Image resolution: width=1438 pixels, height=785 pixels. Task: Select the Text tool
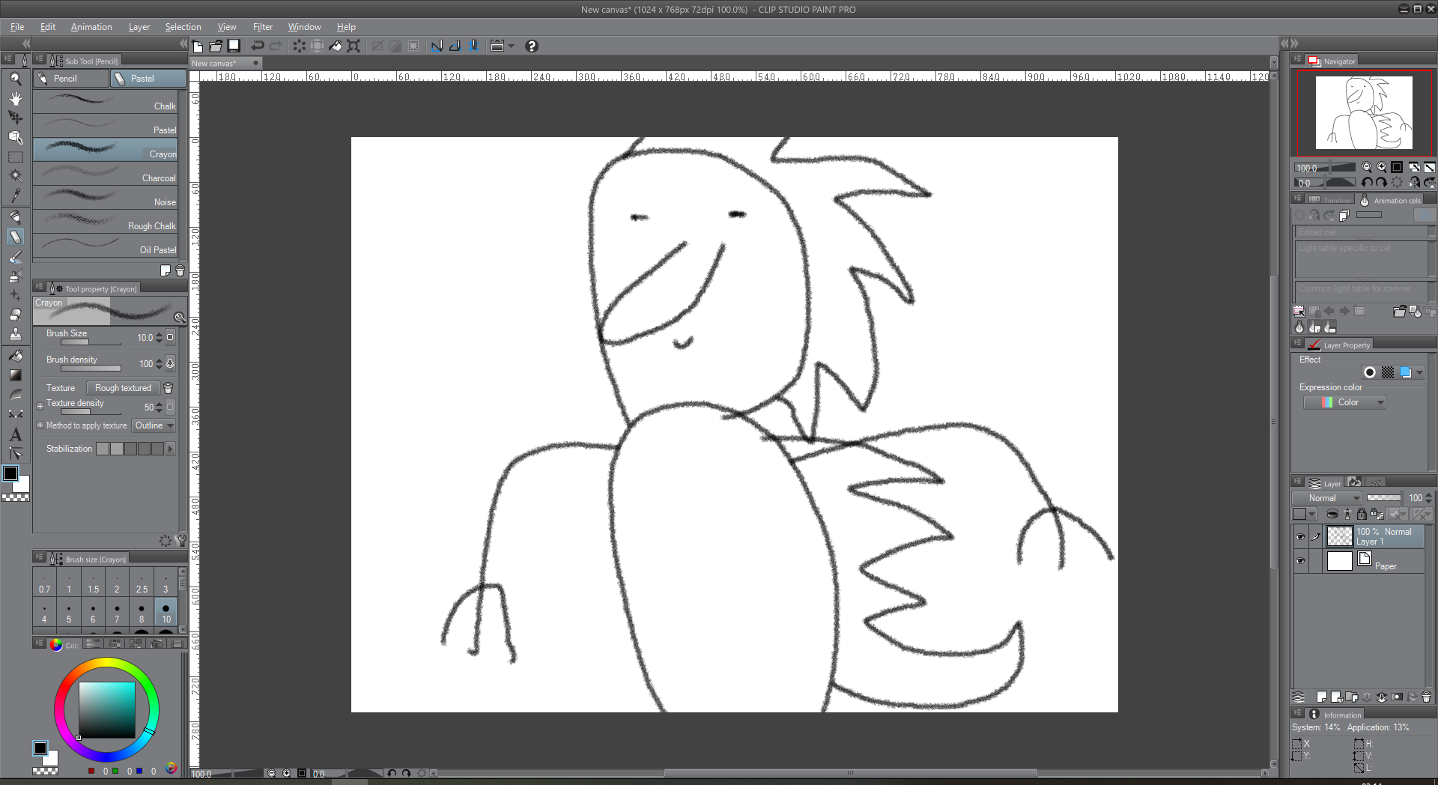(15, 434)
